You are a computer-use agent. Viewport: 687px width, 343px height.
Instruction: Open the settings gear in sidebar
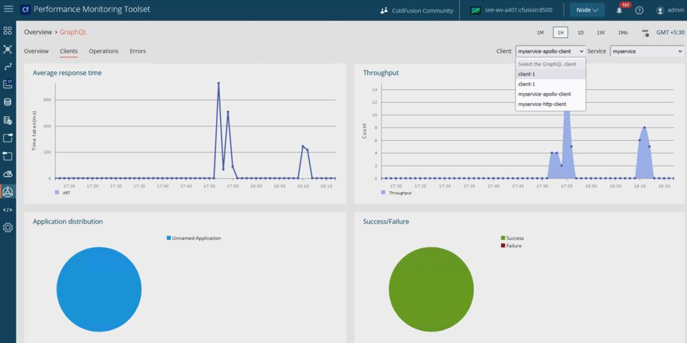tap(8, 228)
